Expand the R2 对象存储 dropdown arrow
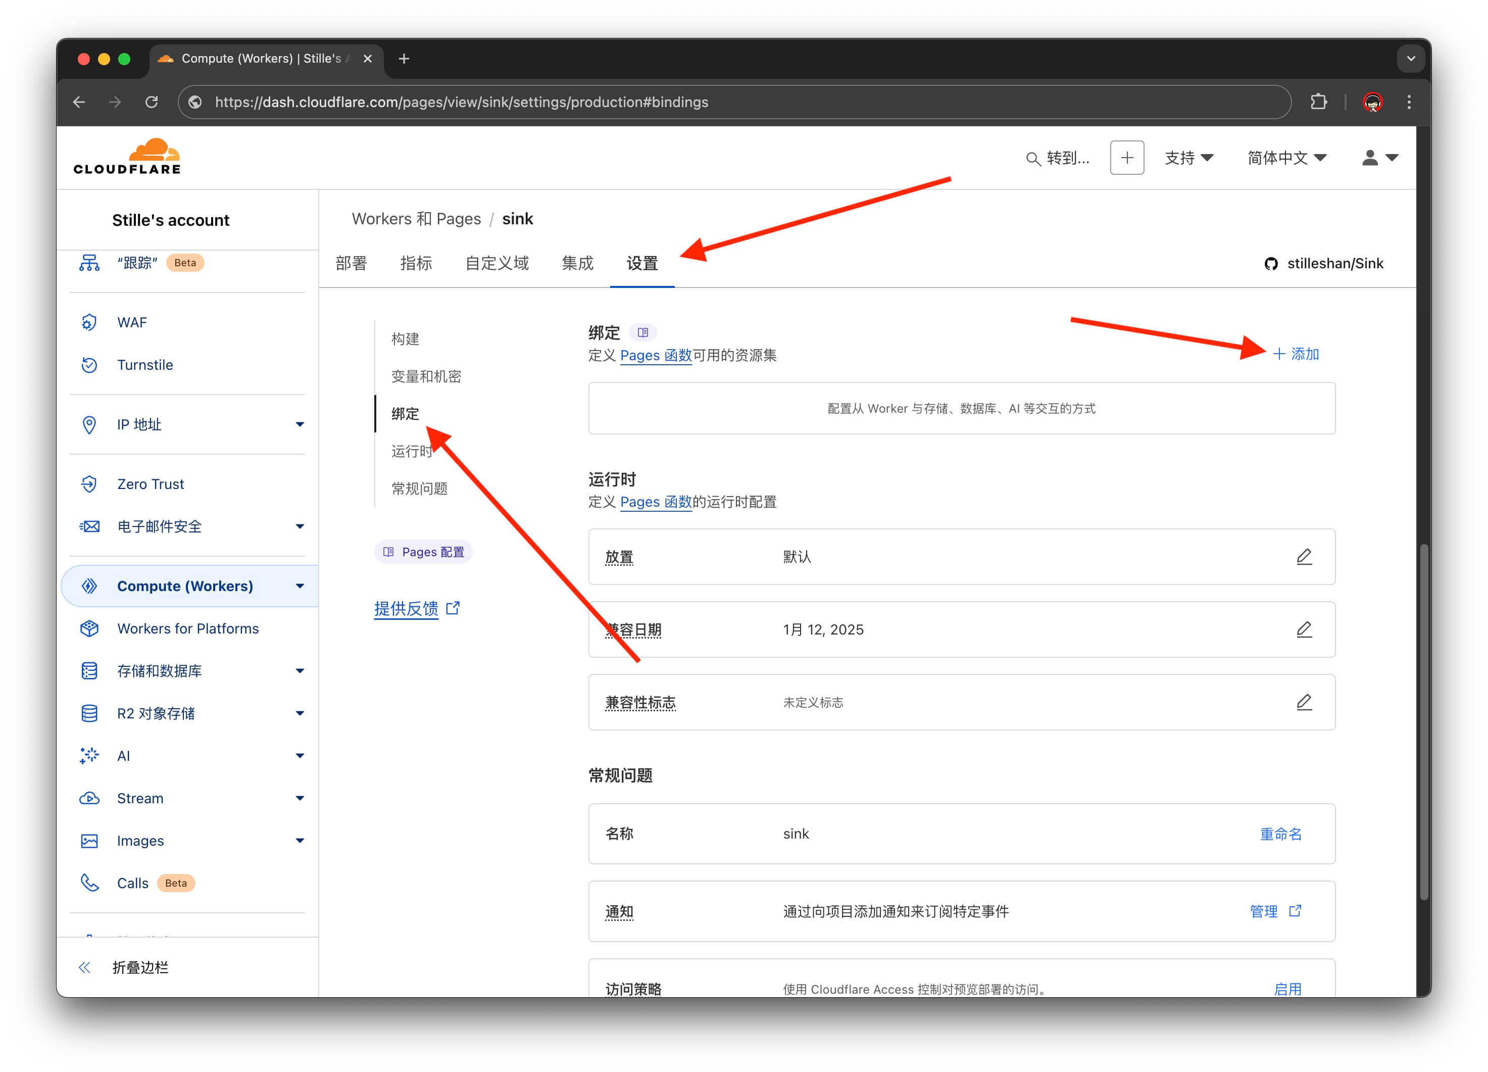 [300, 713]
